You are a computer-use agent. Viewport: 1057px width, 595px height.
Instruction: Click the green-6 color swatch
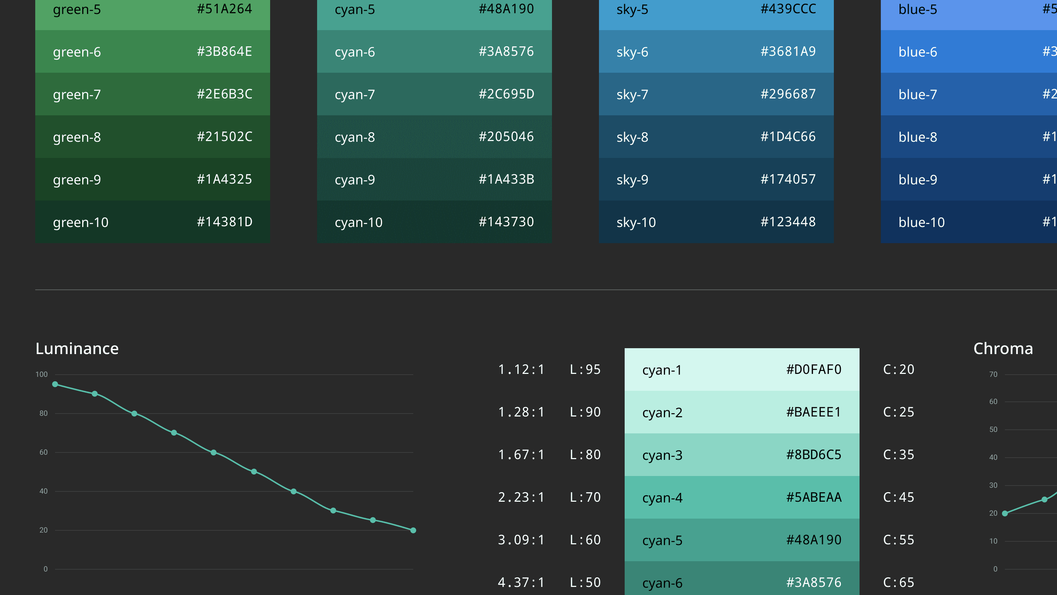click(152, 52)
